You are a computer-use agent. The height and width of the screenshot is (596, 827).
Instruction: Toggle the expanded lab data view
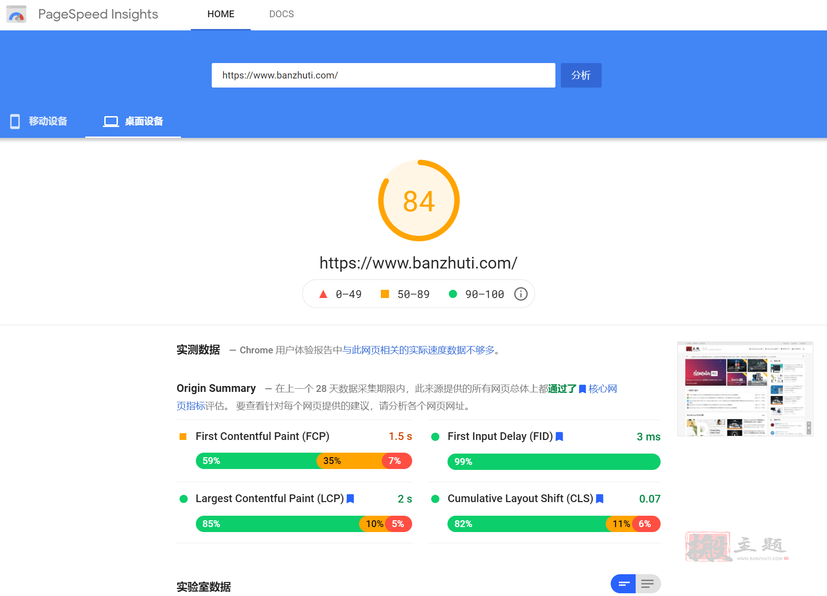648,584
